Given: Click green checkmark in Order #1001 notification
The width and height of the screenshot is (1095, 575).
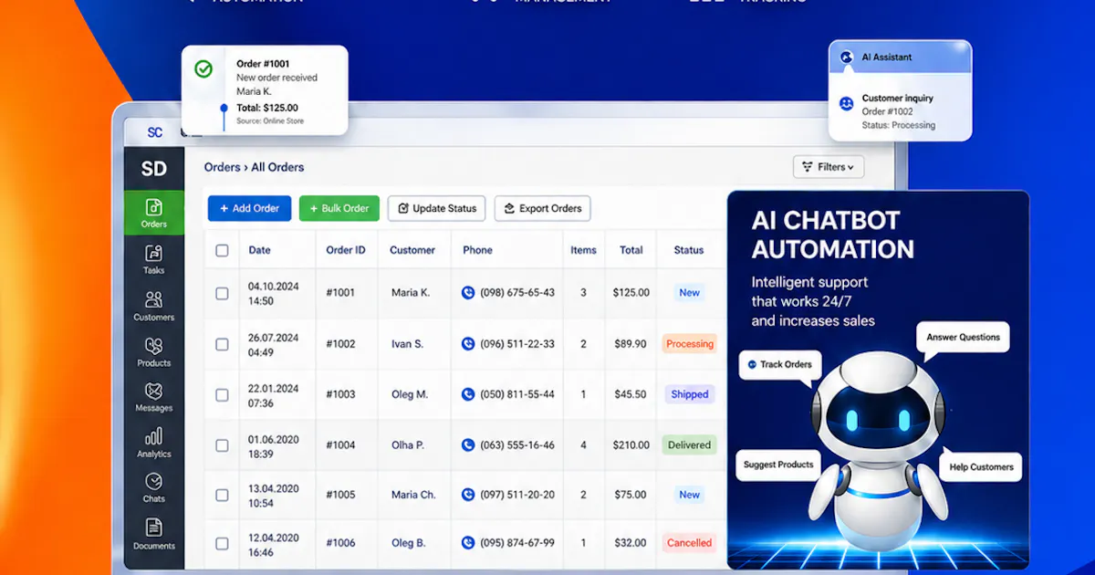Looking at the screenshot, I should click(x=203, y=68).
